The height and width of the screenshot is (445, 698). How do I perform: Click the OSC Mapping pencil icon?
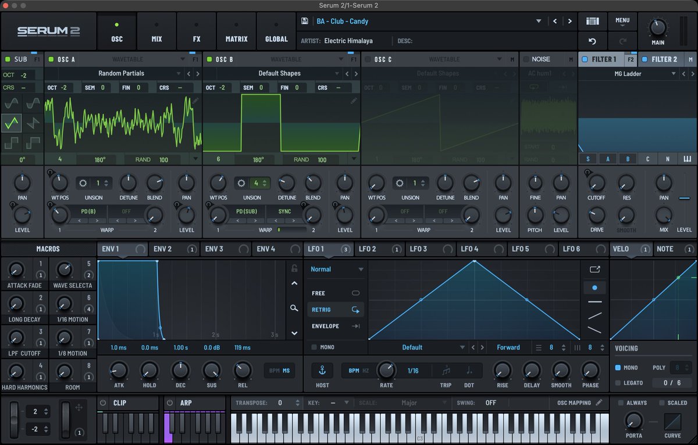599,403
